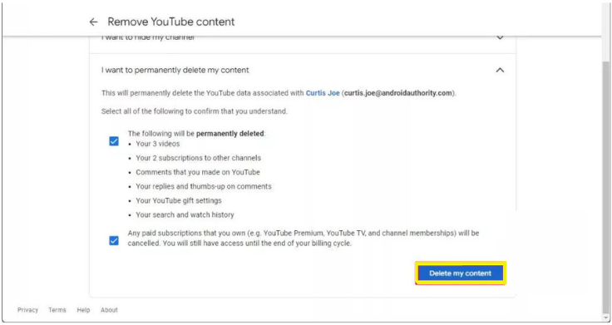Screen dimensions: 612x325
Task: Uncheck the paid subscriptions cancellation checkbox
Action: pos(114,241)
